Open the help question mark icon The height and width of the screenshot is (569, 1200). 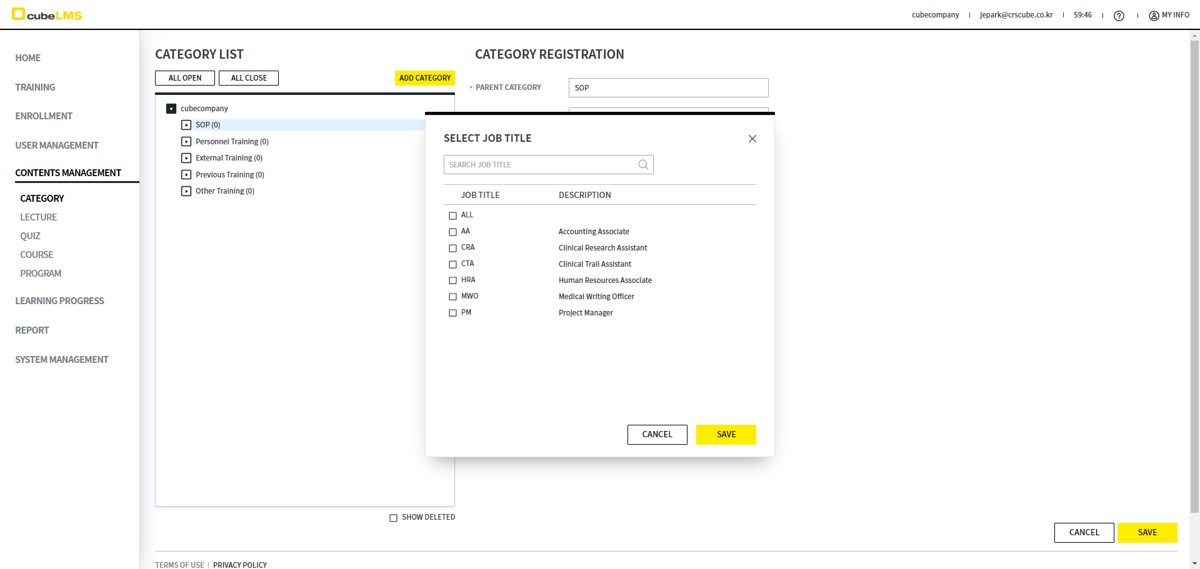coord(1119,16)
